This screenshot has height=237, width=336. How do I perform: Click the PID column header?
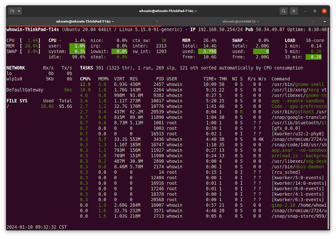pos(160,79)
